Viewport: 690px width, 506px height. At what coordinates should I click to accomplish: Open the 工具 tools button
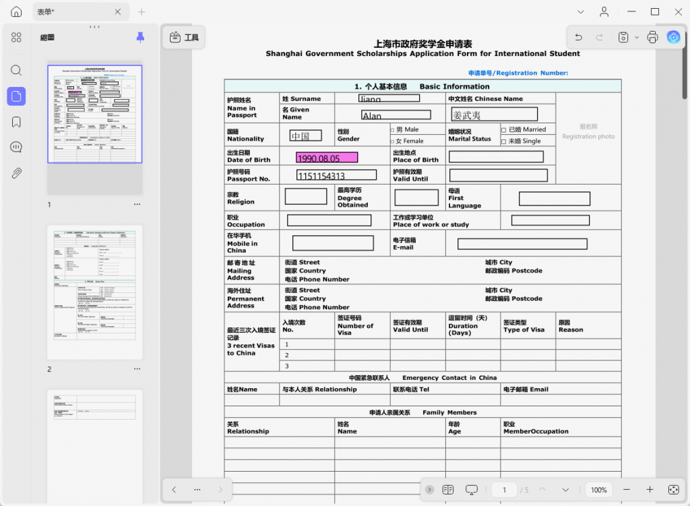[184, 38]
